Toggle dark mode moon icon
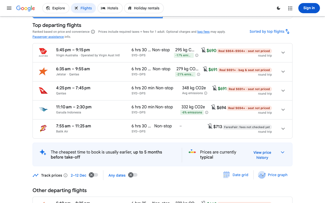The height and width of the screenshot is (203, 325). click(279, 8)
